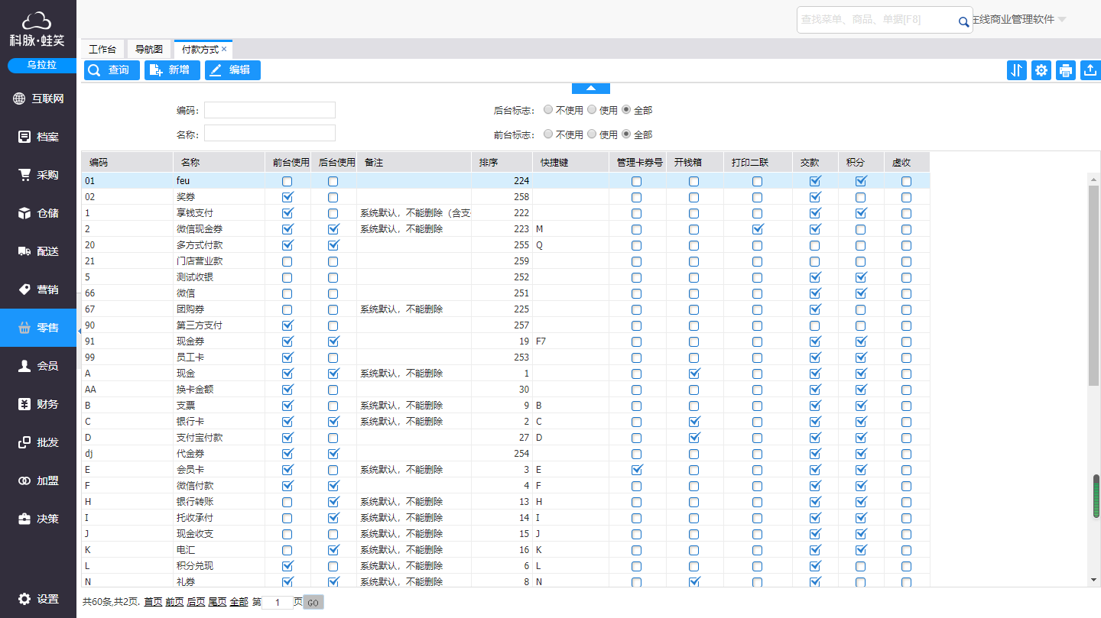1101x618 pixels.
Task: Open the 财务 sidebar module
Action: 38,404
